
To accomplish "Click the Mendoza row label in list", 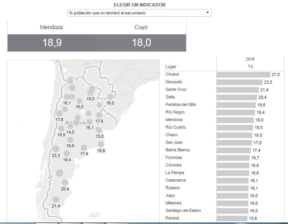I will pyautogui.click(x=174, y=120).
